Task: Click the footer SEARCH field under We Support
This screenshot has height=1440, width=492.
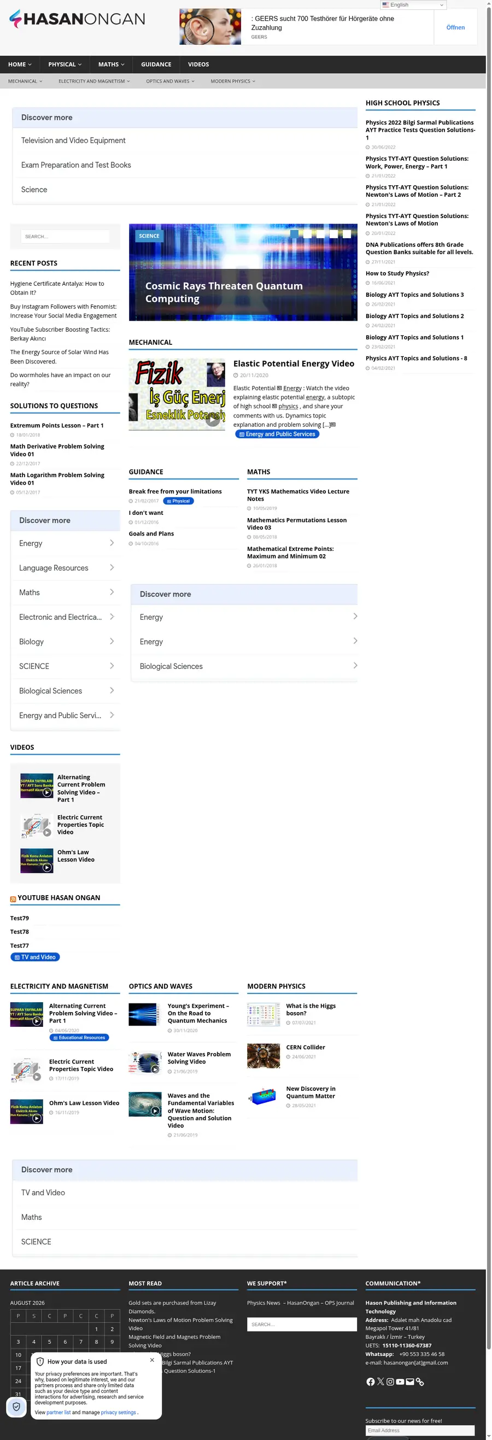Action: (x=302, y=1324)
